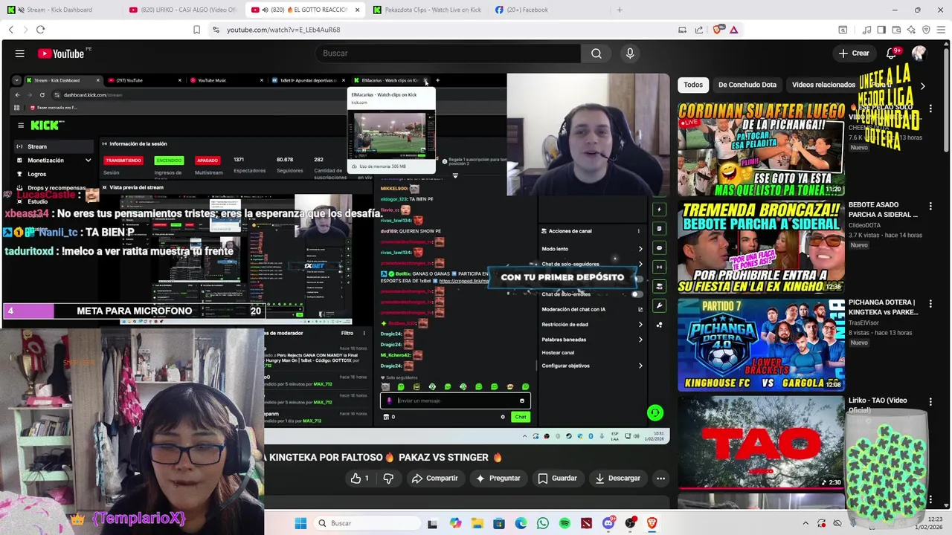The image size is (952, 535).
Task: Expand the system tray hidden icons
Action: [x=806, y=523]
